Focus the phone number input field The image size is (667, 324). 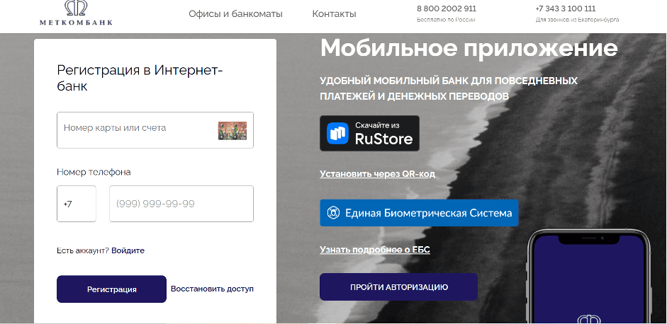pyautogui.click(x=181, y=204)
